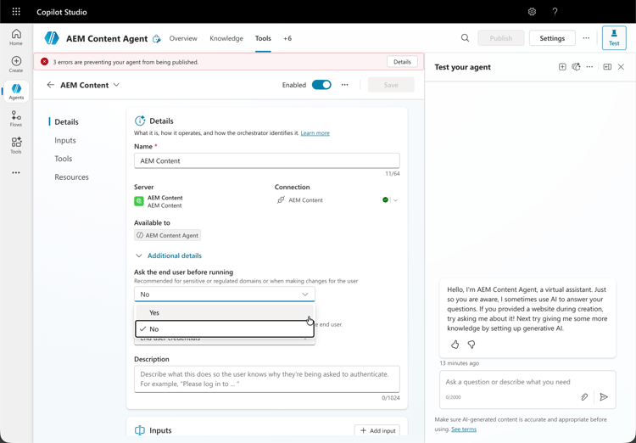The height and width of the screenshot is (443, 636).
Task: Go to Home in left sidebar
Action: [16, 37]
